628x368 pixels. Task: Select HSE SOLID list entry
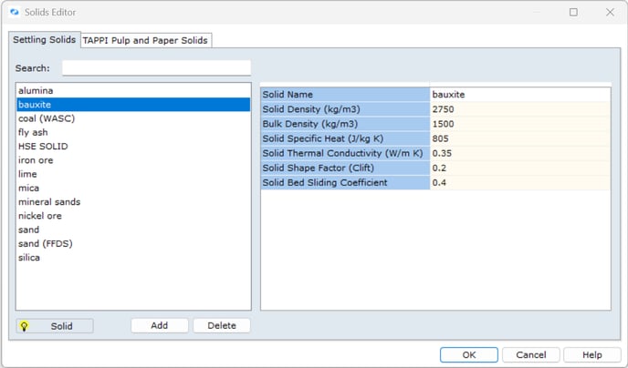(43, 147)
